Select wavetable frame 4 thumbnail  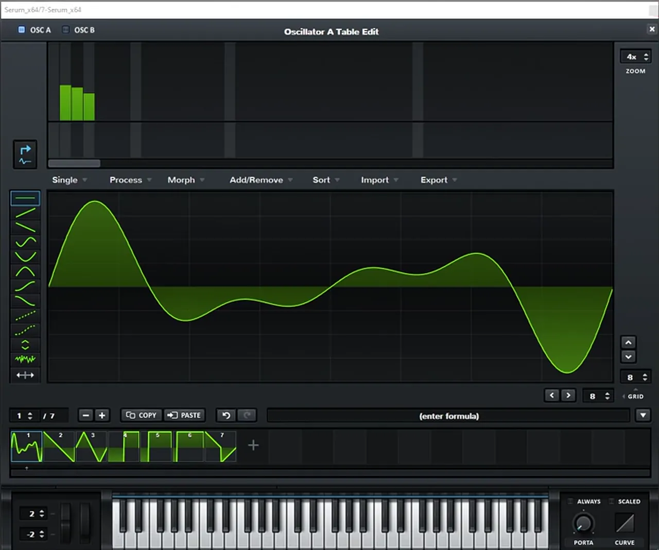pos(124,446)
